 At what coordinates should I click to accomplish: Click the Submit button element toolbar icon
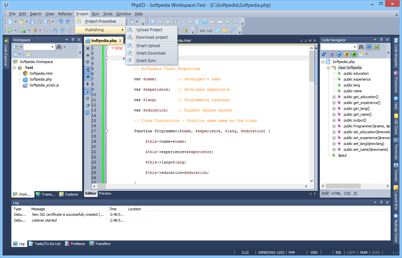228,22
